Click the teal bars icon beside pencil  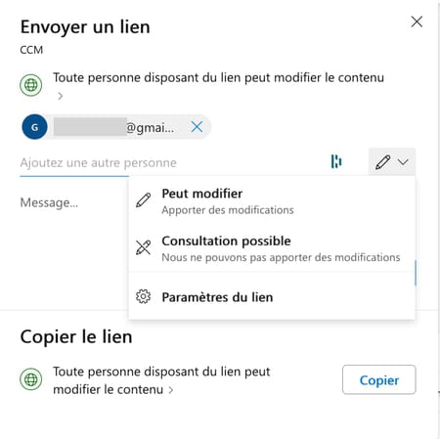336,161
